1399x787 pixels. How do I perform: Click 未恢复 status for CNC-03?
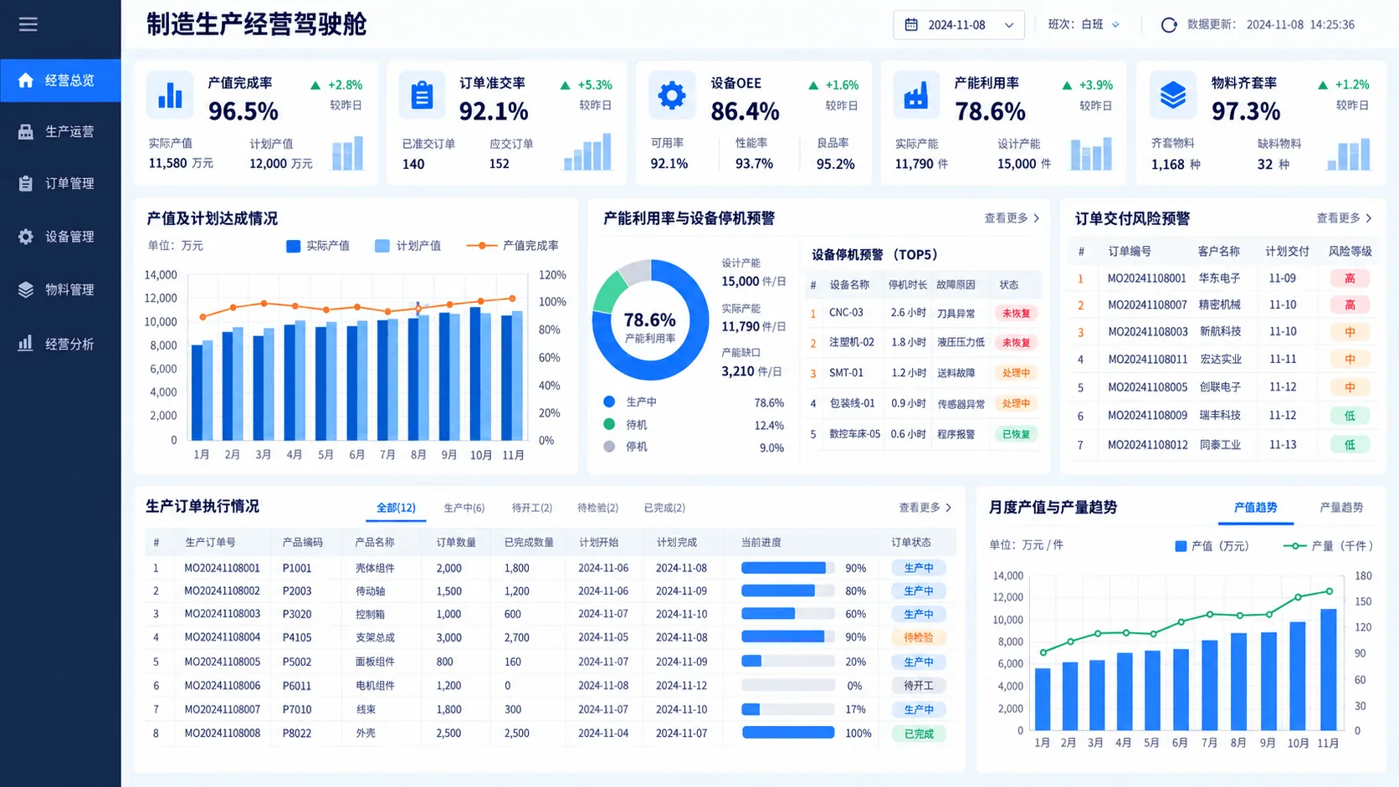[1016, 314]
